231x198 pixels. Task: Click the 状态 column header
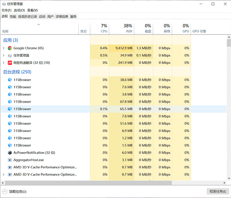84,29
